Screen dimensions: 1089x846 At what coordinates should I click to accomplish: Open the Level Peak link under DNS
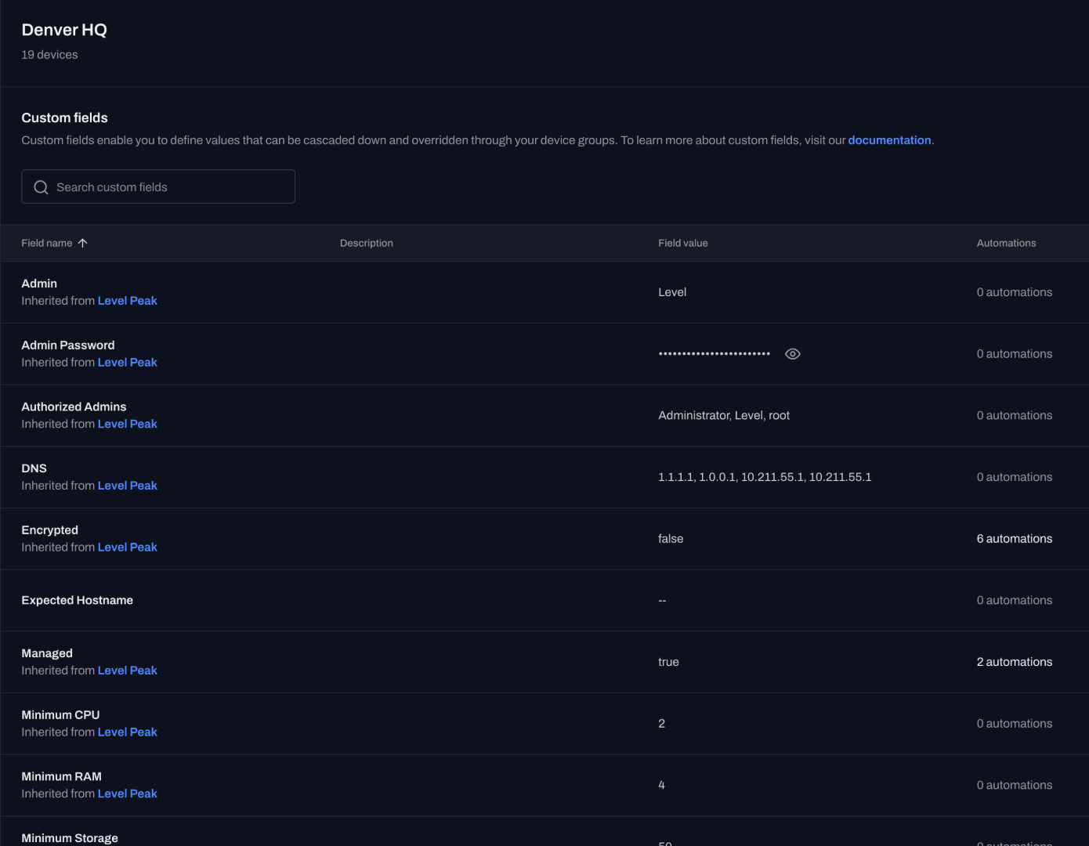128,486
